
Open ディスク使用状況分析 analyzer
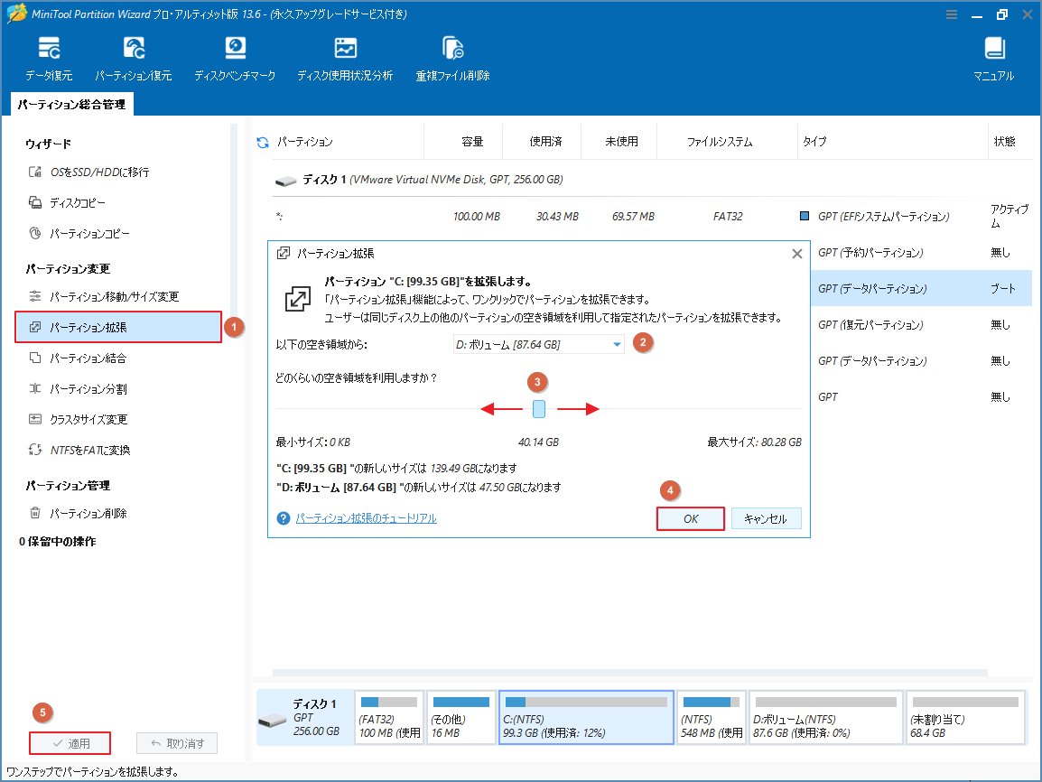tap(345, 59)
